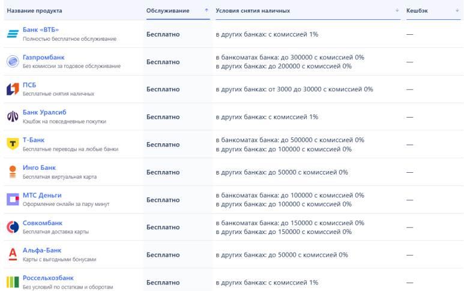
Task: Open the Т-Банк product link
Action: tap(34, 140)
